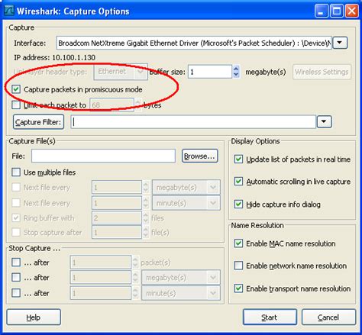
Task: Click Browse to choose capture file
Action: (200, 156)
